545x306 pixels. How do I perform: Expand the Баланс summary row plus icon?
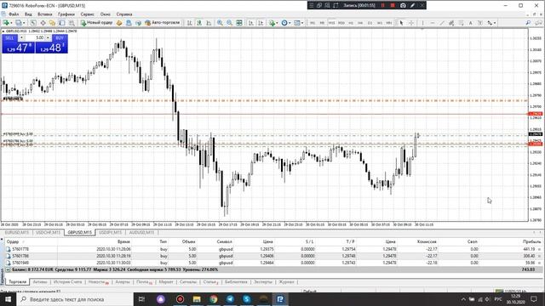(8, 269)
